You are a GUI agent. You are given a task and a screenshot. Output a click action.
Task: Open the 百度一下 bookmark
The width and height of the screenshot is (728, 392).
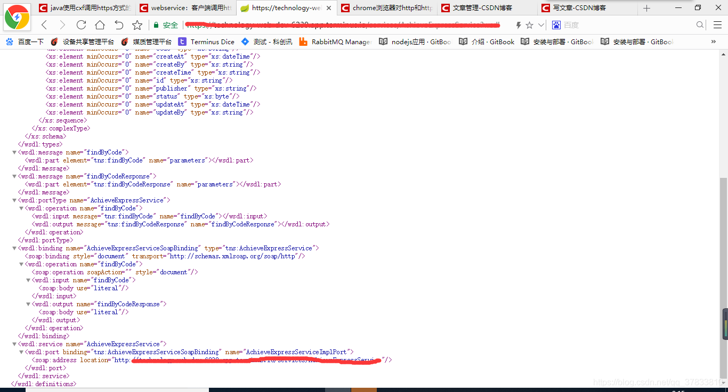(x=25, y=42)
